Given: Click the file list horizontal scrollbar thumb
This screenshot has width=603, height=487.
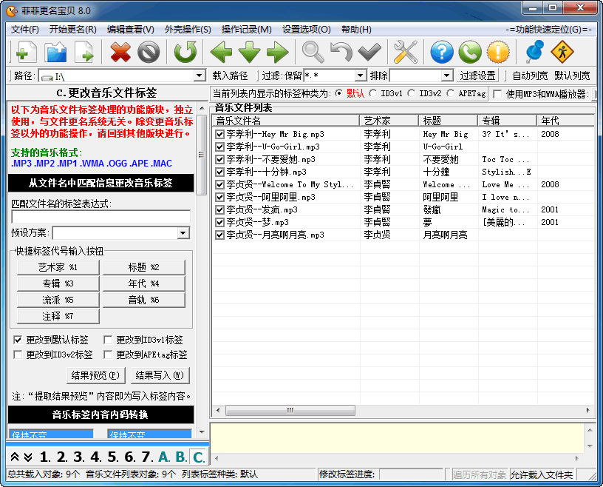Looking at the screenshot, I should [290, 410].
